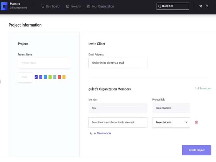Screen dimensions: 216x162
Task: Open Your Organization menu
Action: click(x=103, y=6)
